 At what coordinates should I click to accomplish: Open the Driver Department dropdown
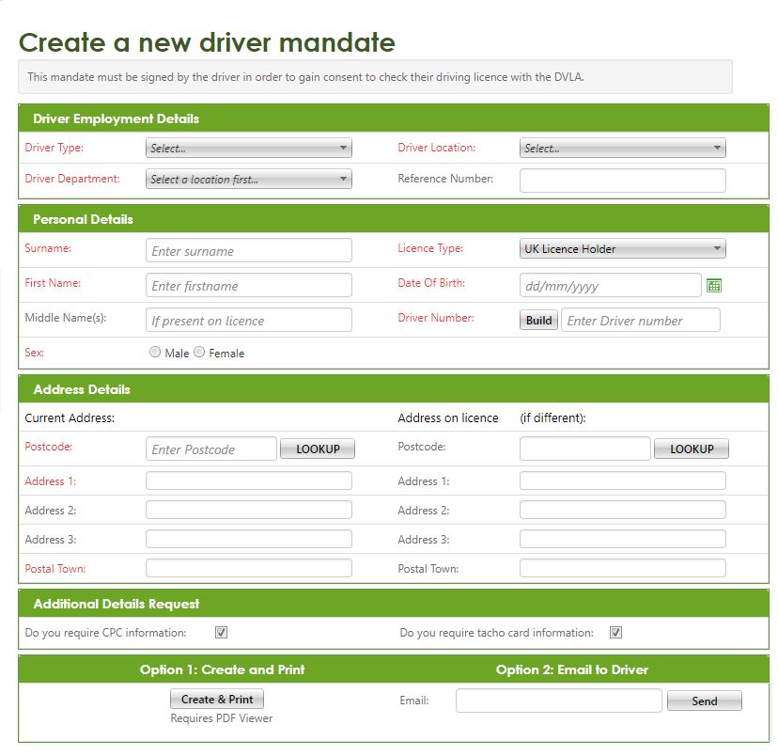pos(248,180)
